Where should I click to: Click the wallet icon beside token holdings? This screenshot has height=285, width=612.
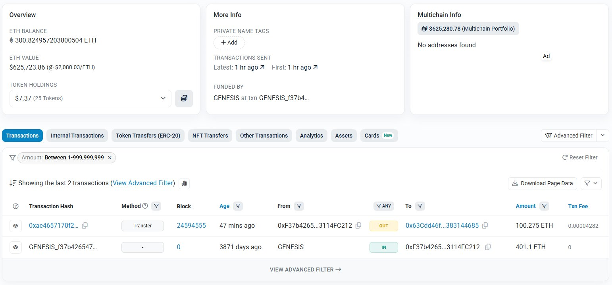click(x=184, y=99)
